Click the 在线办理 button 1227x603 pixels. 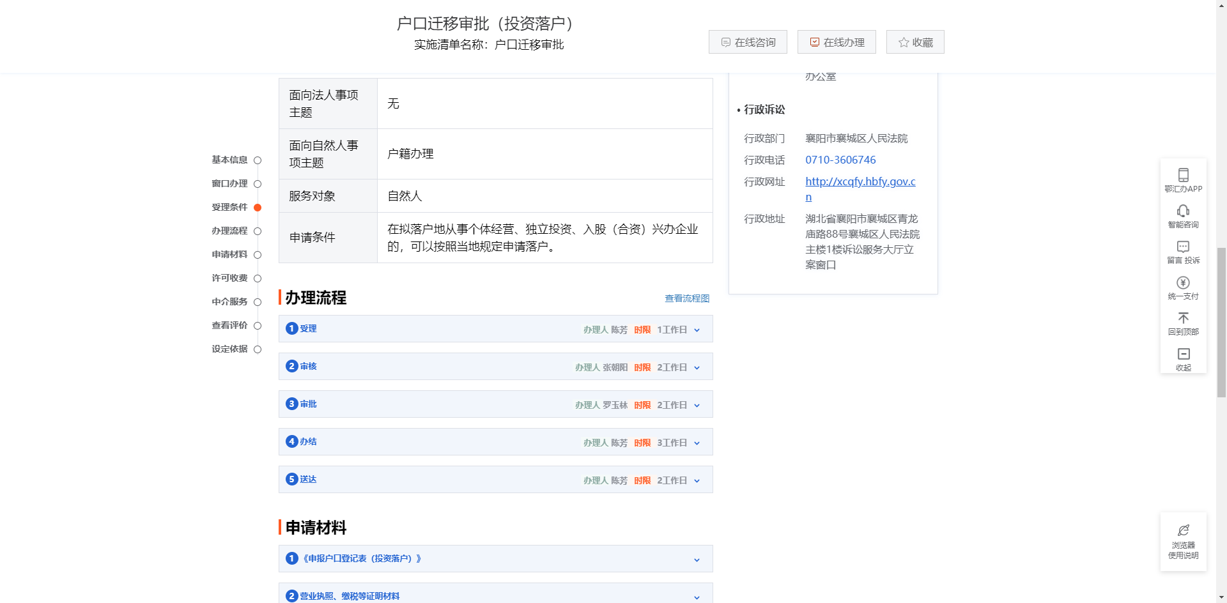click(837, 42)
